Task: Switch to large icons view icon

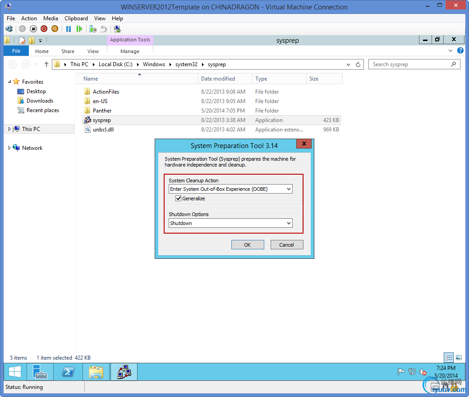Action: (x=459, y=357)
